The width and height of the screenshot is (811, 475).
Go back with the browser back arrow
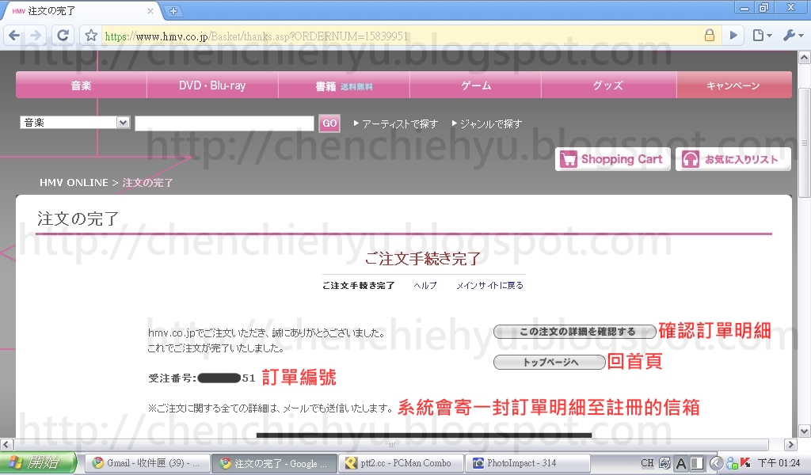(x=14, y=35)
